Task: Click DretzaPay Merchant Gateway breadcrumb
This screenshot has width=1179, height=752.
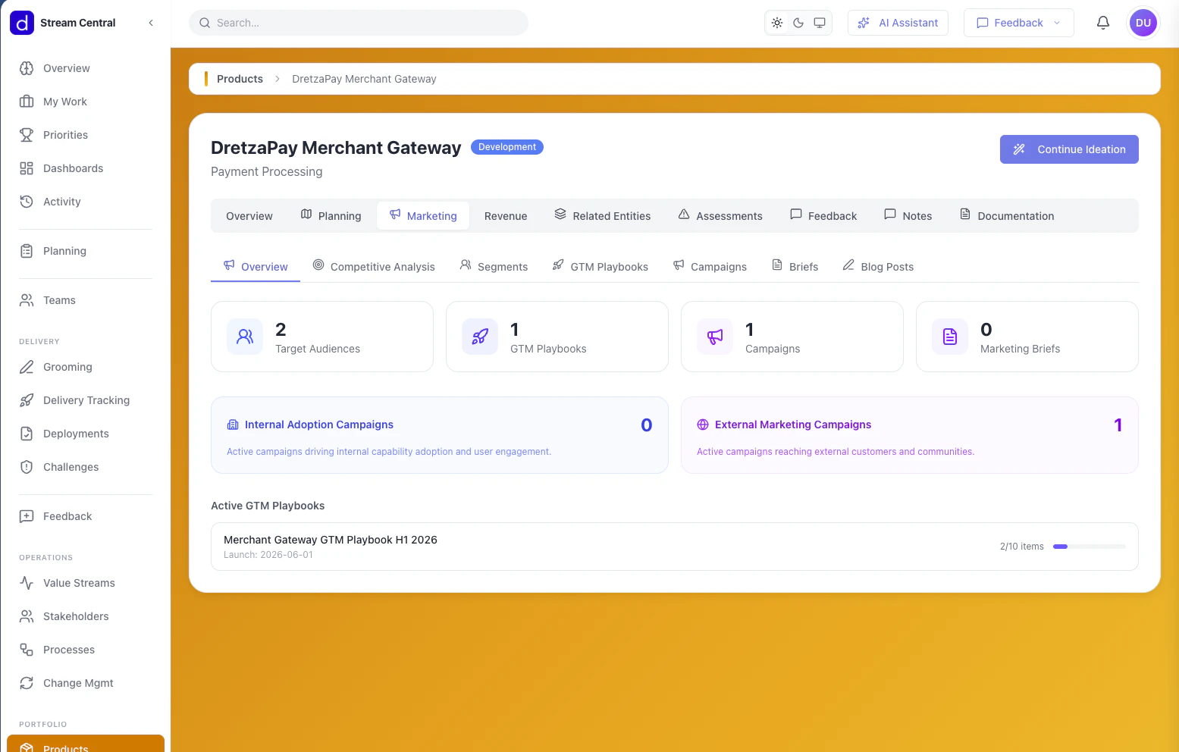Action: [364, 79]
